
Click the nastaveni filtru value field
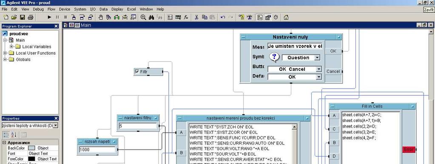138,126
